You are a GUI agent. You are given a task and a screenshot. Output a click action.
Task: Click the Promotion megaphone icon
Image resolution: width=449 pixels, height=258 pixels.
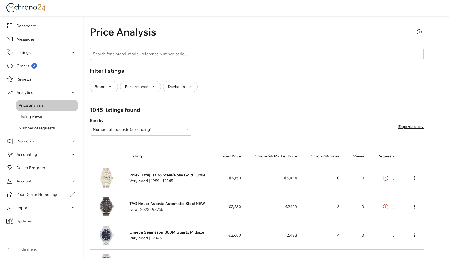[10, 141]
